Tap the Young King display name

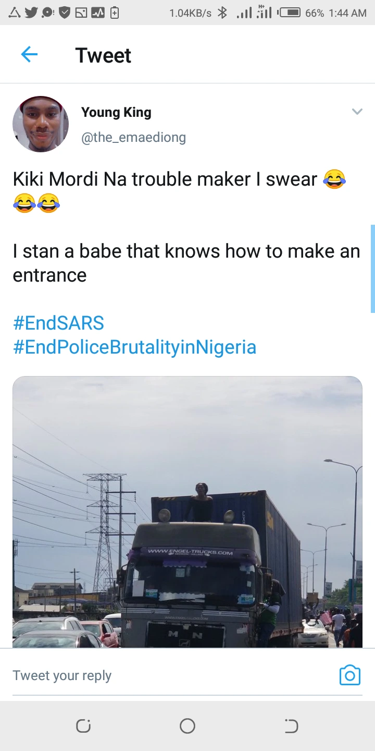click(x=116, y=112)
